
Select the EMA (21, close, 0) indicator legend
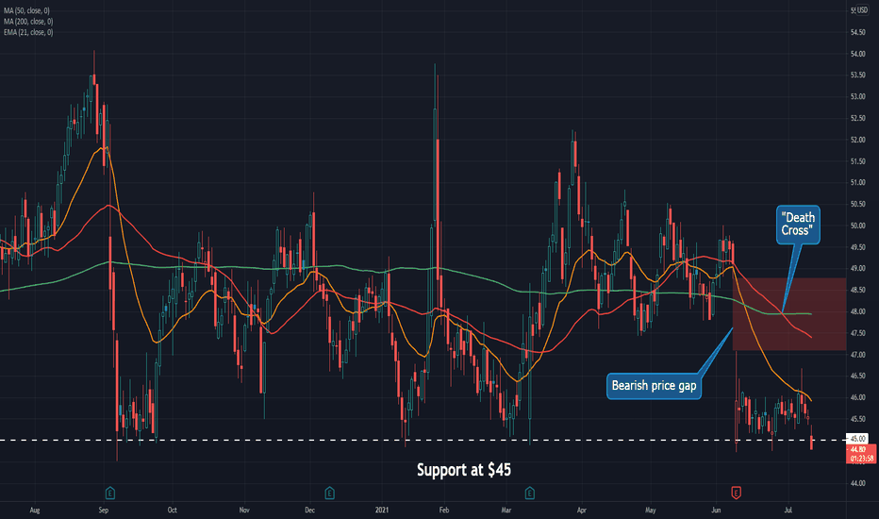28,32
